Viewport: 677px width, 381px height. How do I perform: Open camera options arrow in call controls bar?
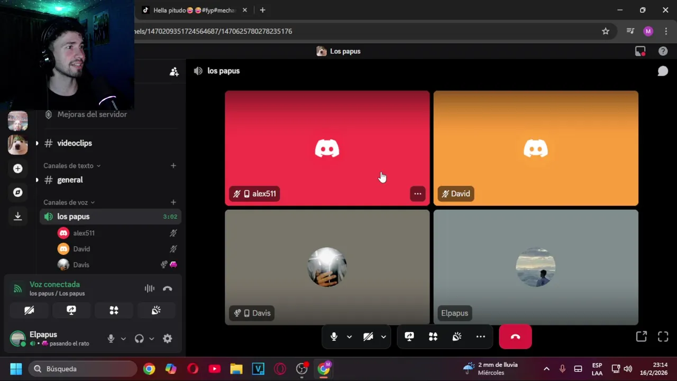(383, 337)
